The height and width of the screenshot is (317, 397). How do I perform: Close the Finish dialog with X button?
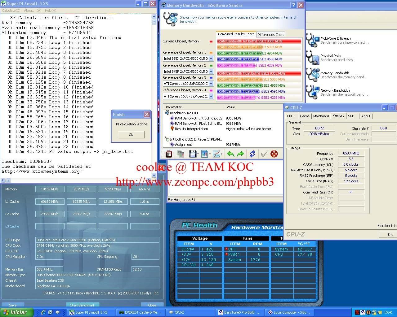tap(147, 115)
